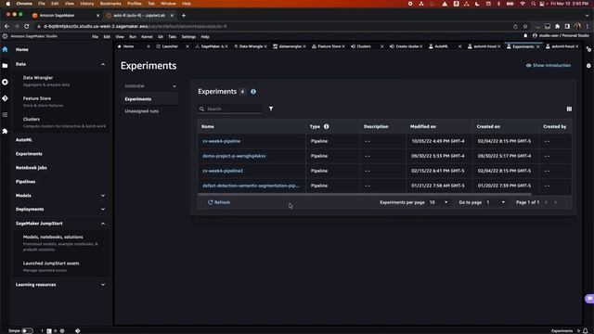
Task: Reload the page with the browser refresh icon
Action: 27,26
